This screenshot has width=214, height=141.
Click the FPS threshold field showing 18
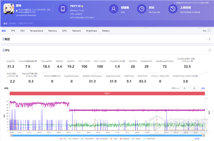[x=184, y=88]
